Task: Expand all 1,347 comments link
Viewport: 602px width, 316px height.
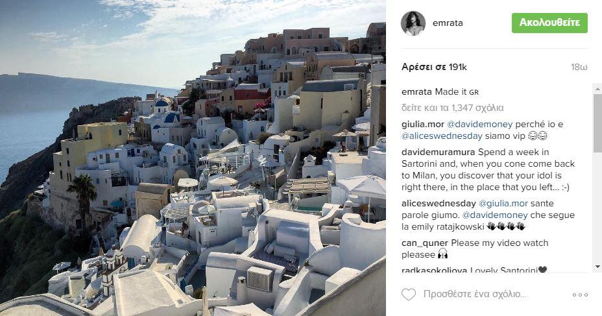Action: pyautogui.click(x=453, y=108)
